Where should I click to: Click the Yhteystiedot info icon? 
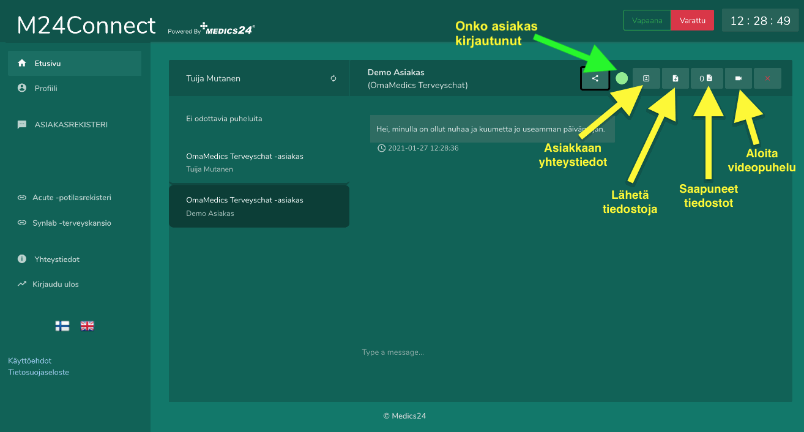coord(22,259)
